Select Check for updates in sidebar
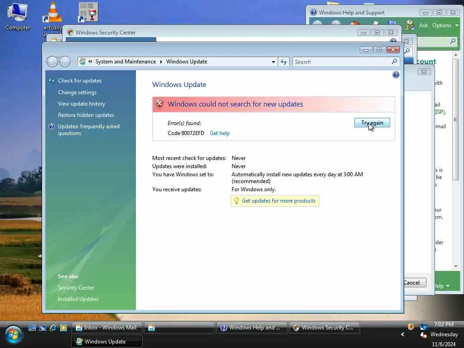This screenshot has height=348, width=464. [x=80, y=81]
